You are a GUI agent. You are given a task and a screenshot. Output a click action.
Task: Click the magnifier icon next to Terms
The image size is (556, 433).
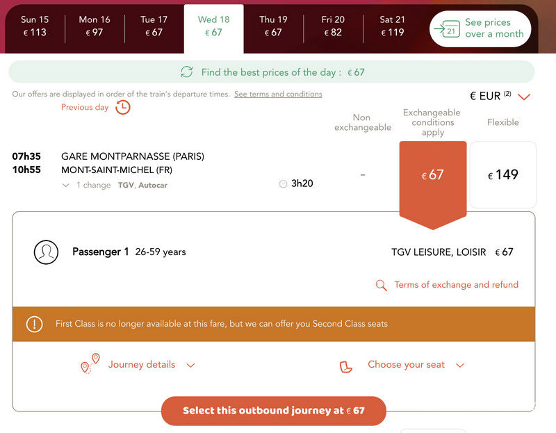coord(381,285)
